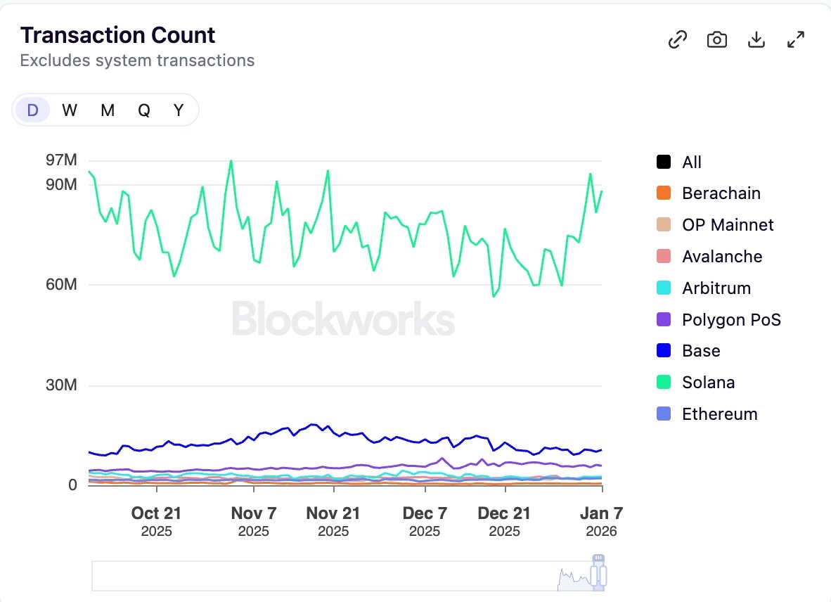Switch to quarterly (Q) interval
The width and height of the screenshot is (831, 602).
tap(143, 110)
